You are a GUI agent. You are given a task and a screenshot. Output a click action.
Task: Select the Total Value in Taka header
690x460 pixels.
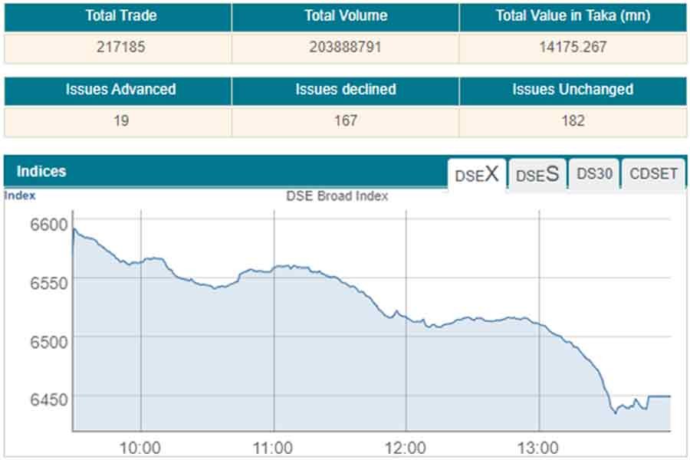click(573, 16)
